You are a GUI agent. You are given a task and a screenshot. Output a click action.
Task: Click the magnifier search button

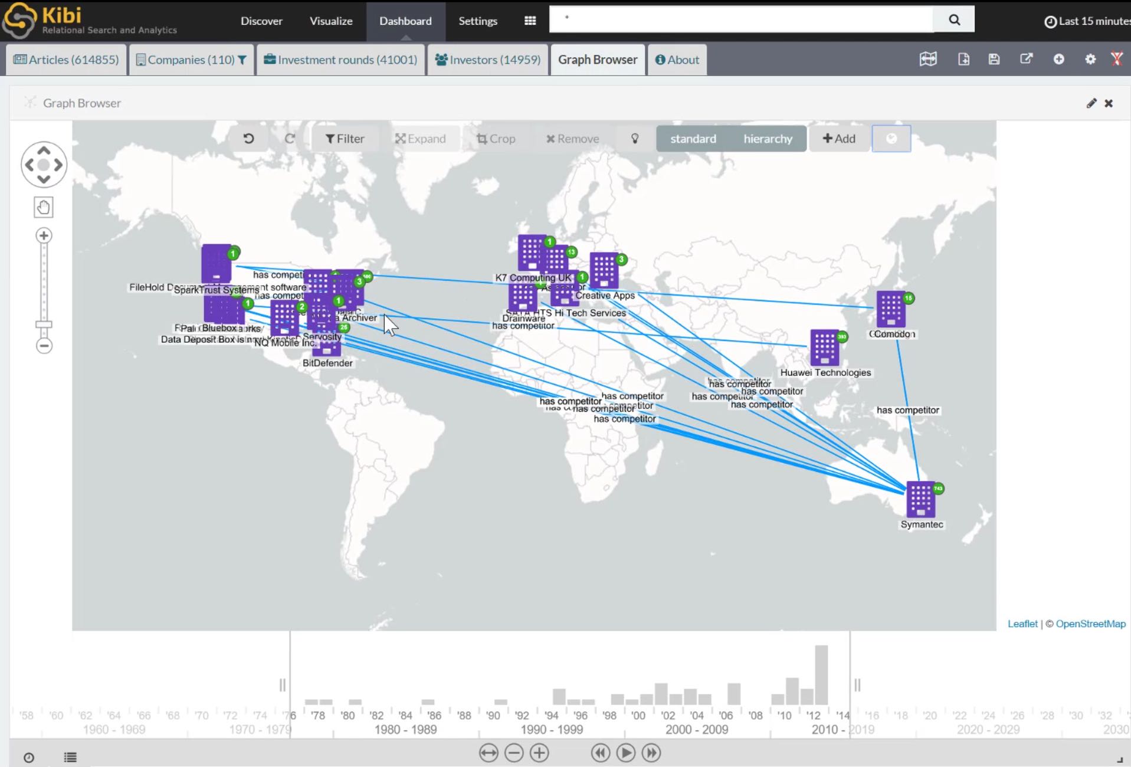(954, 19)
